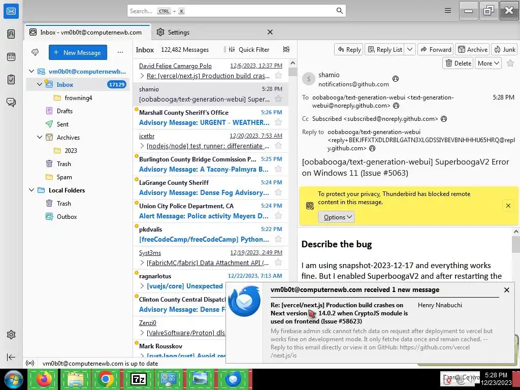520x390 pixels.
Task: Mark the message as Junk
Action: coord(505,49)
